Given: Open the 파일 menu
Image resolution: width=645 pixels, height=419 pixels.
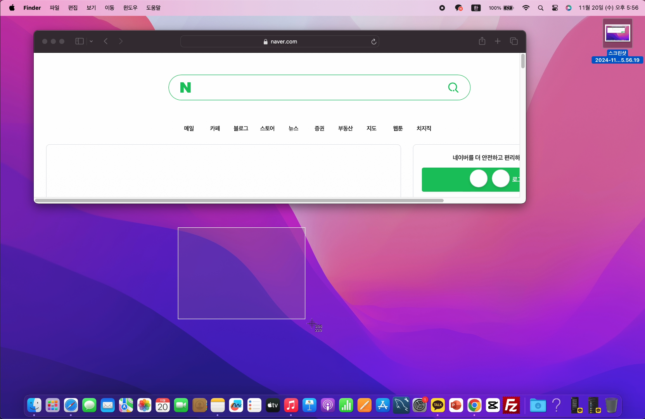Looking at the screenshot, I should click(54, 8).
